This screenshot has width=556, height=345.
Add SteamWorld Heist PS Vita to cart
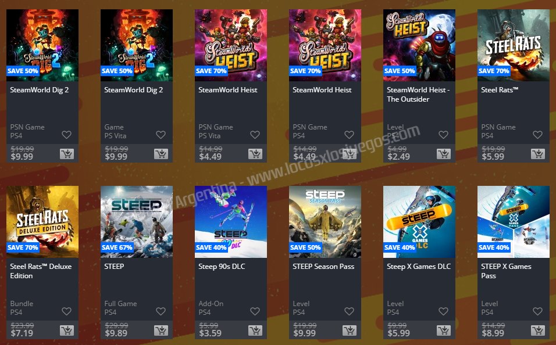(255, 154)
